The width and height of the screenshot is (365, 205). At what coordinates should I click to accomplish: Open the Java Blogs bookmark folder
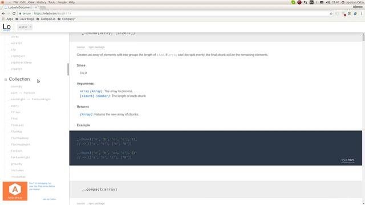pos(25,19)
